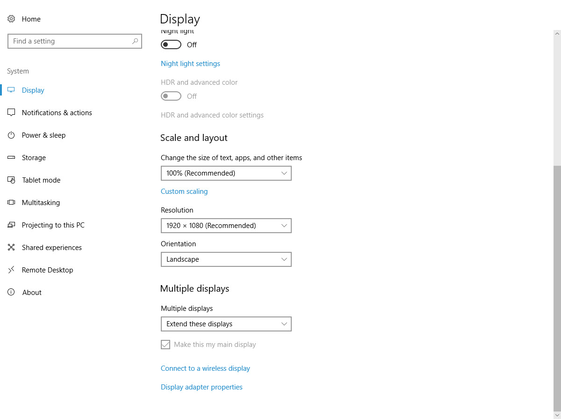Open the Orientation dropdown
This screenshot has width=561, height=419.
[226, 259]
